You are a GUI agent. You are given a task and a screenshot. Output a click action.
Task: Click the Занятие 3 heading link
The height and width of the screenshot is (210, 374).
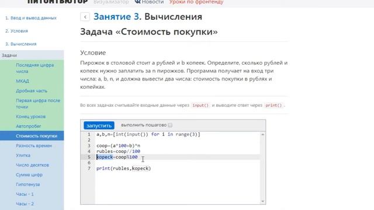116,17
